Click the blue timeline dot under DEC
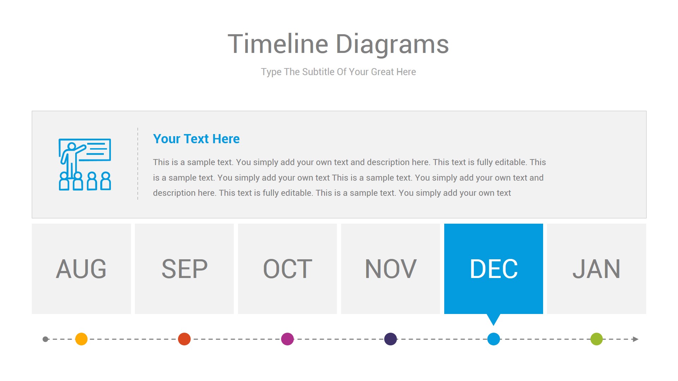Screen dimensions: 678x381 click(494, 339)
